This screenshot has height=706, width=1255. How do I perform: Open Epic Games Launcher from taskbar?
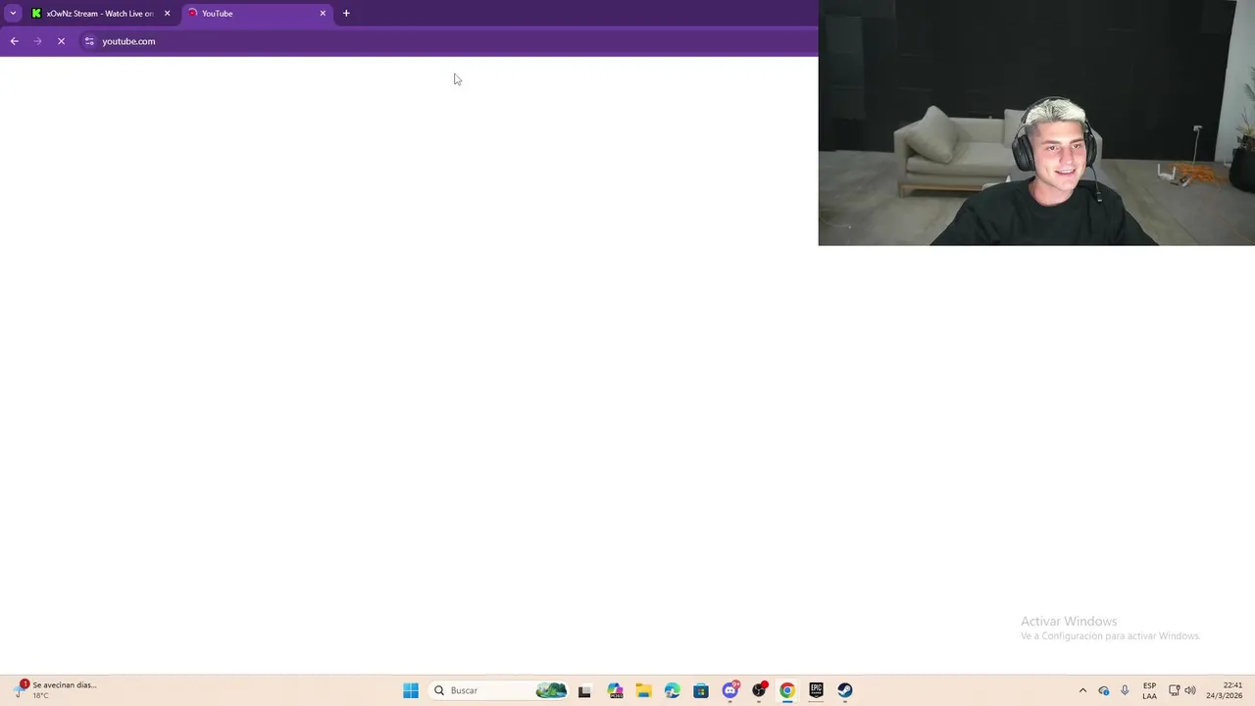coord(816,690)
